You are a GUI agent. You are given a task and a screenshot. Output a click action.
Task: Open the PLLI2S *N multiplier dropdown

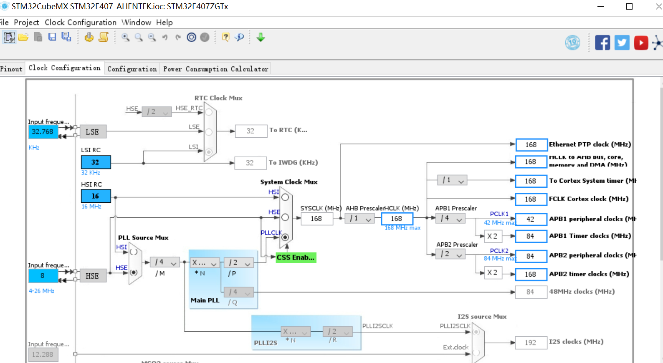click(x=296, y=332)
